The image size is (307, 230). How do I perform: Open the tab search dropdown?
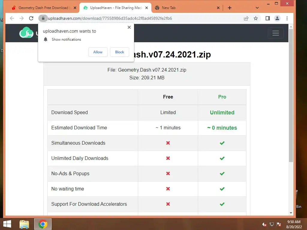pos(257,8)
